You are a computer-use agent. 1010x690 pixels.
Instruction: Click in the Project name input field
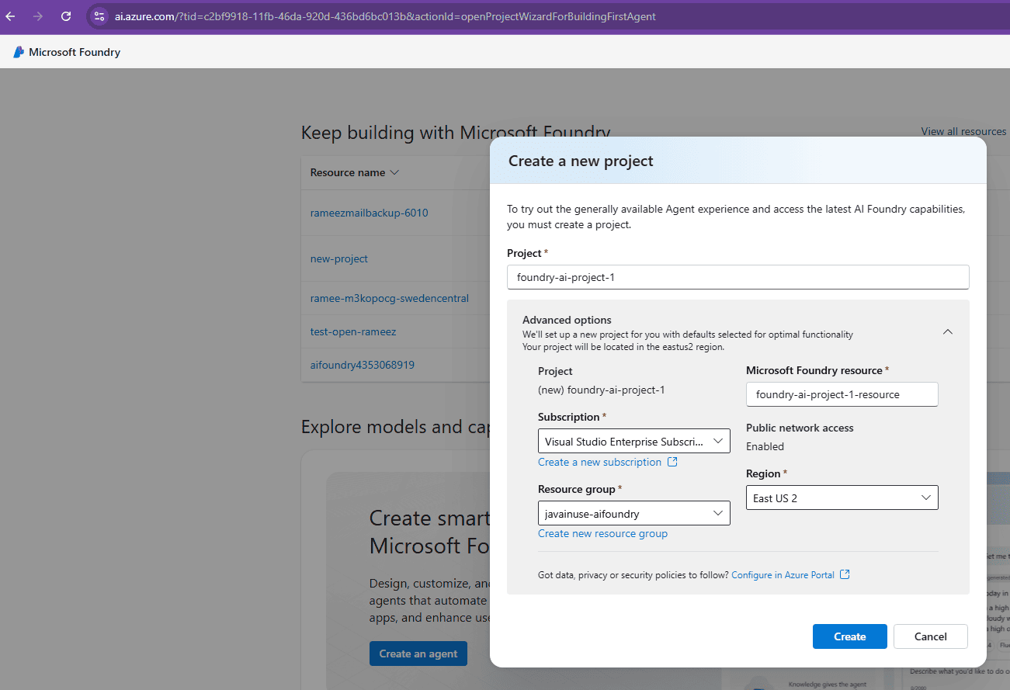pos(738,277)
